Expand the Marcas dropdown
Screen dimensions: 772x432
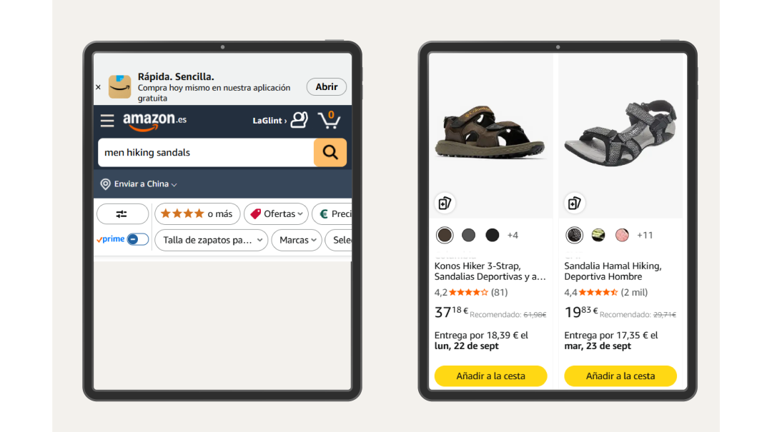click(x=297, y=240)
